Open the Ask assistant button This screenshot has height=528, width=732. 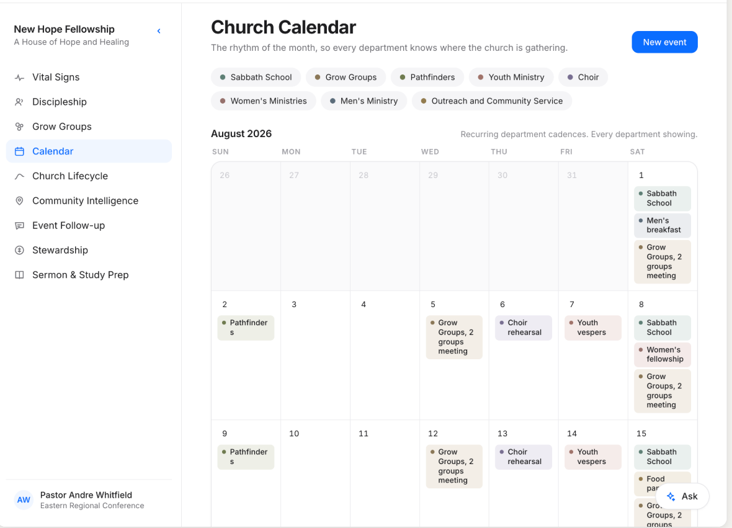[682, 496]
